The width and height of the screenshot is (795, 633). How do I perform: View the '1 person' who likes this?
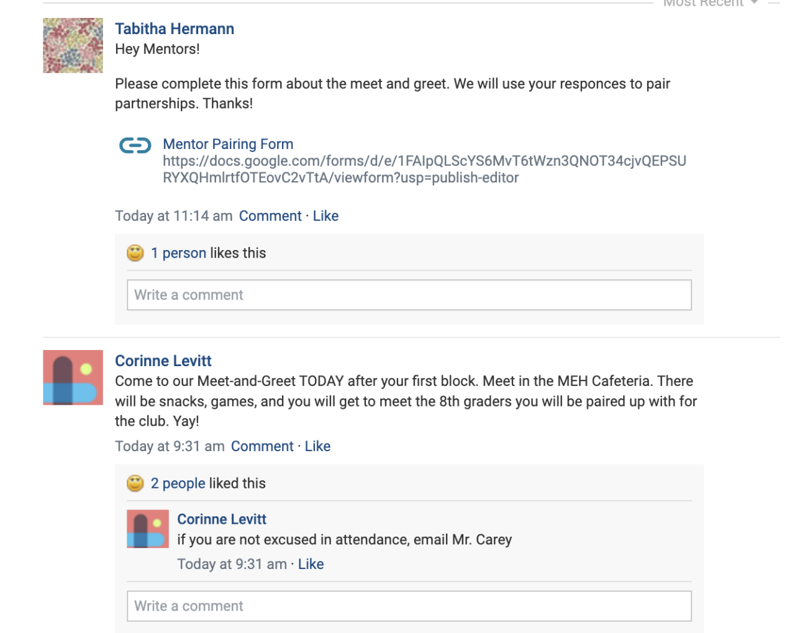pyautogui.click(x=178, y=253)
